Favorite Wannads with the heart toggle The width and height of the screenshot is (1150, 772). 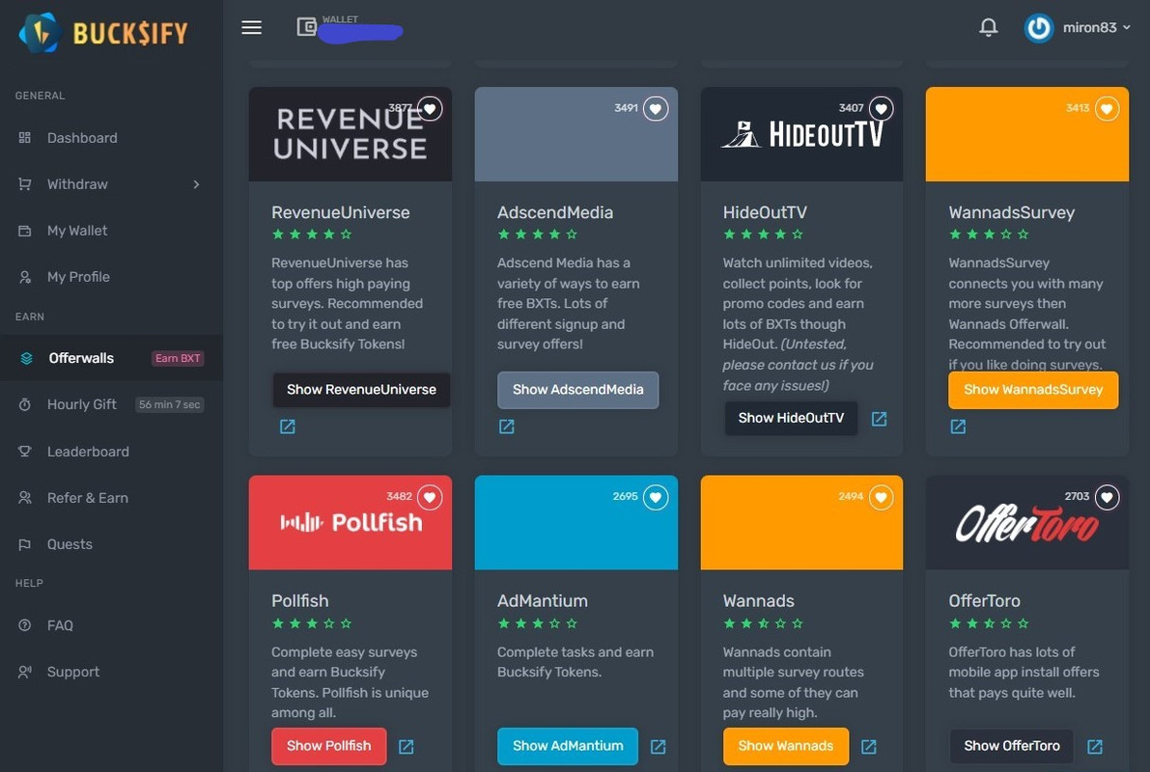(x=881, y=498)
